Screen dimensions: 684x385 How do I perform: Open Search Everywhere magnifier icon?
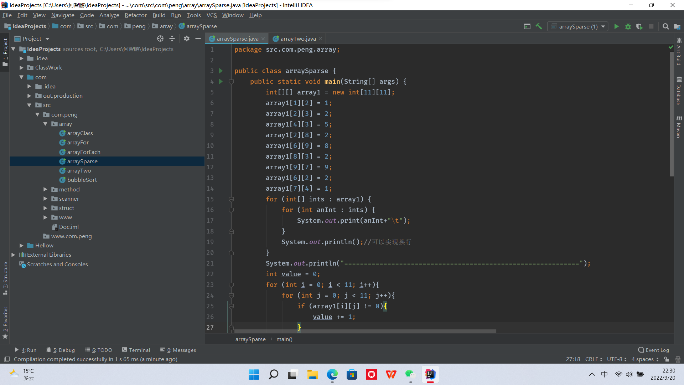(665, 26)
